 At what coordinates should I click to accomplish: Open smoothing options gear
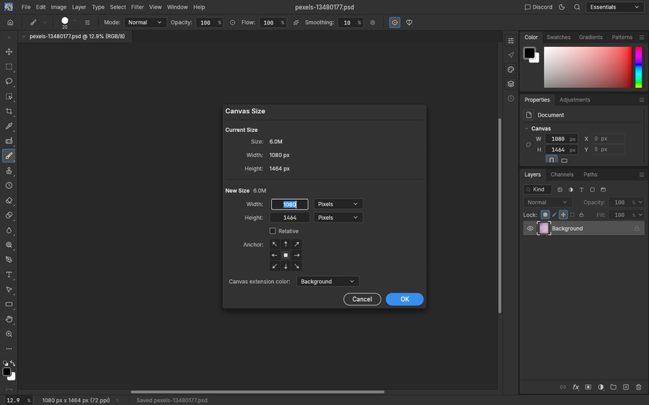373,23
